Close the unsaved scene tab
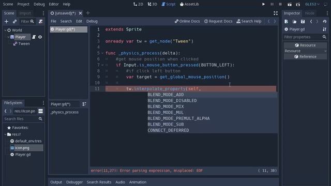The width and height of the screenshot is (331, 186). pyautogui.click(x=81, y=13)
